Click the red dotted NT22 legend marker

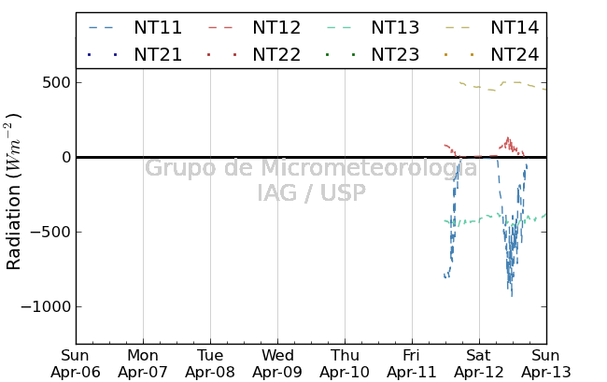point(222,55)
